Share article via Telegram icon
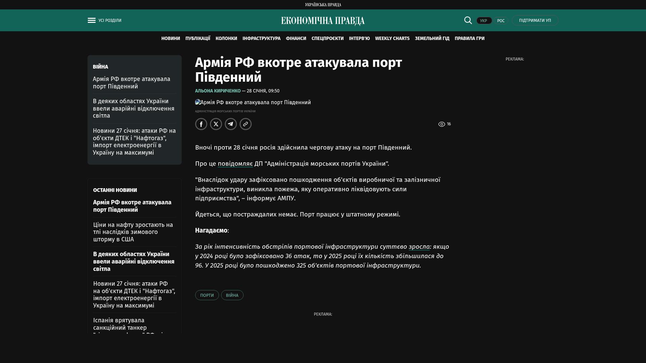646x363 pixels. click(x=231, y=124)
